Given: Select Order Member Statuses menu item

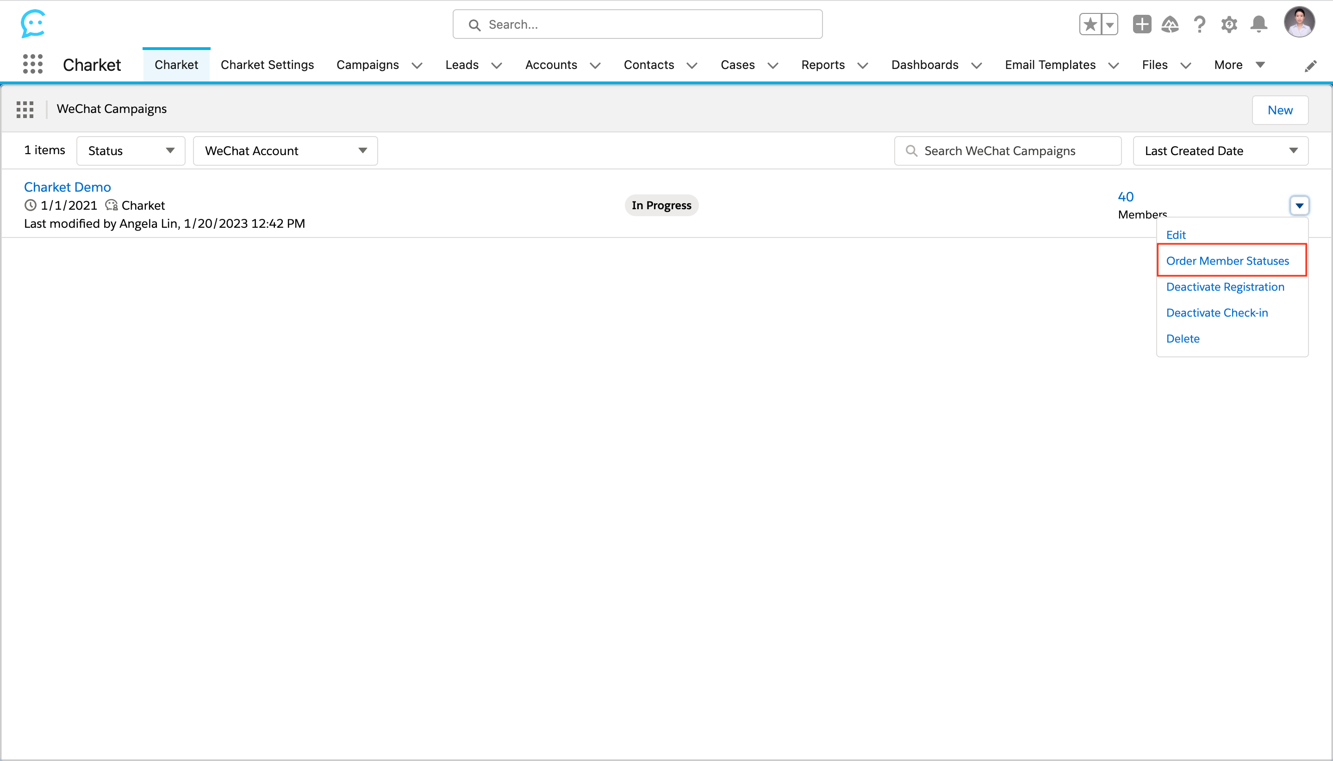Looking at the screenshot, I should click(x=1227, y=261).
